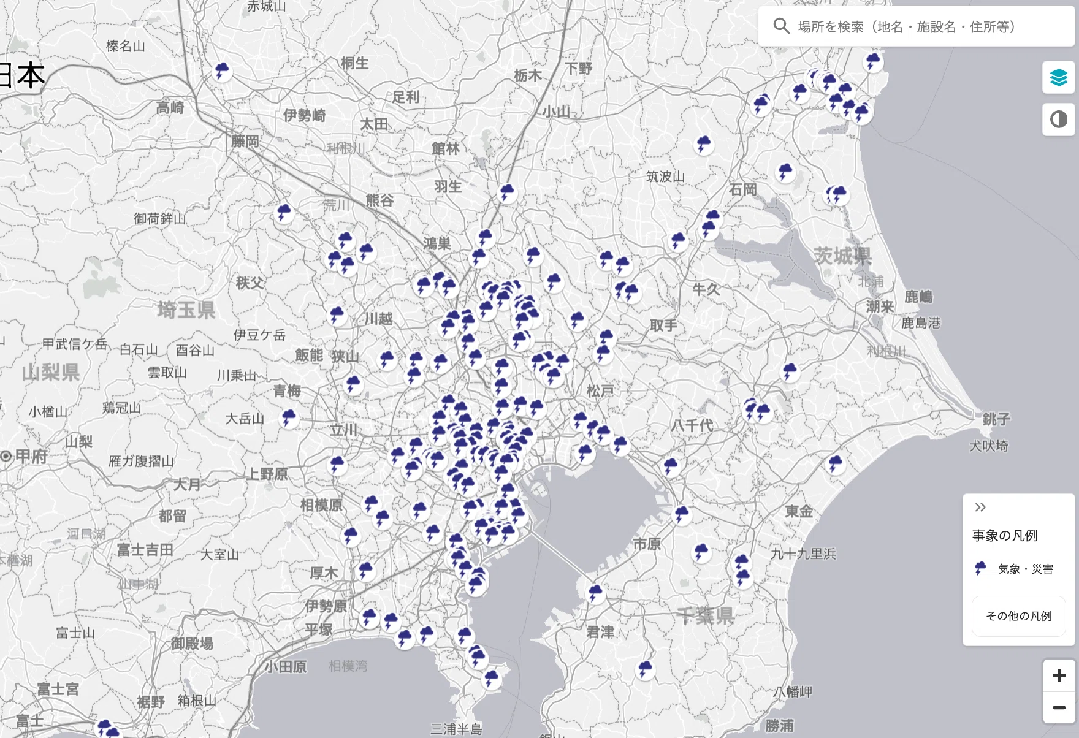Click the 気象・災害 legend entry
The width and height of the screenshot is (1079, 738).
1013,569
